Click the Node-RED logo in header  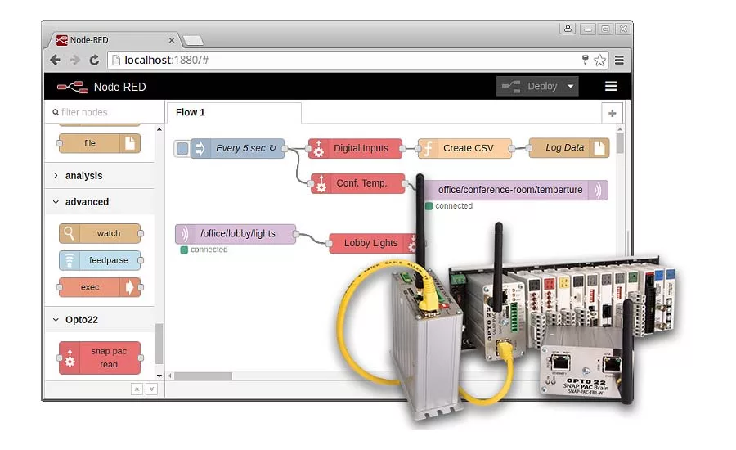[x=72, y=87]
